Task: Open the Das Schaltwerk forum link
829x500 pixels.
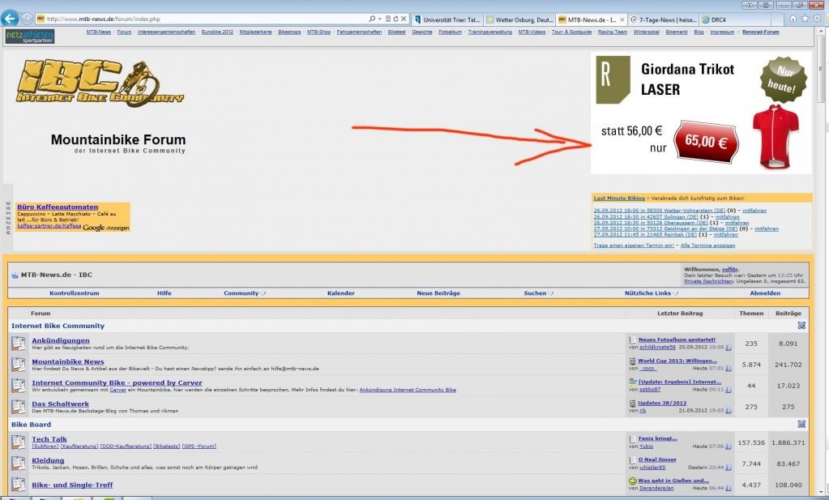Action: click(x=60, y=404)
